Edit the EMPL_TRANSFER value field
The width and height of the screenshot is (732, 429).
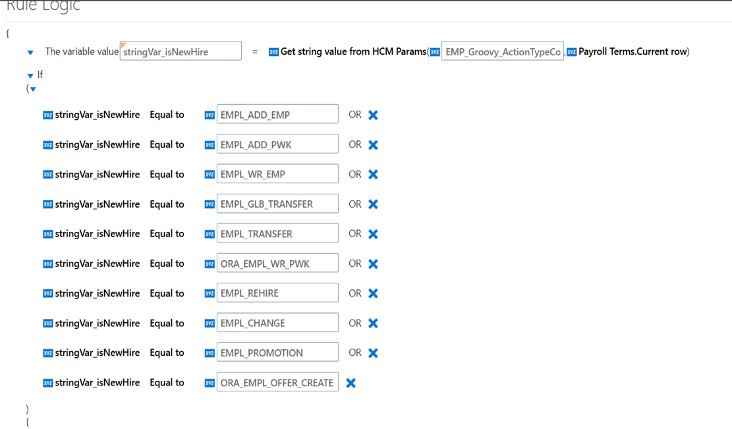pyautogui.click(x=278, y=233)
